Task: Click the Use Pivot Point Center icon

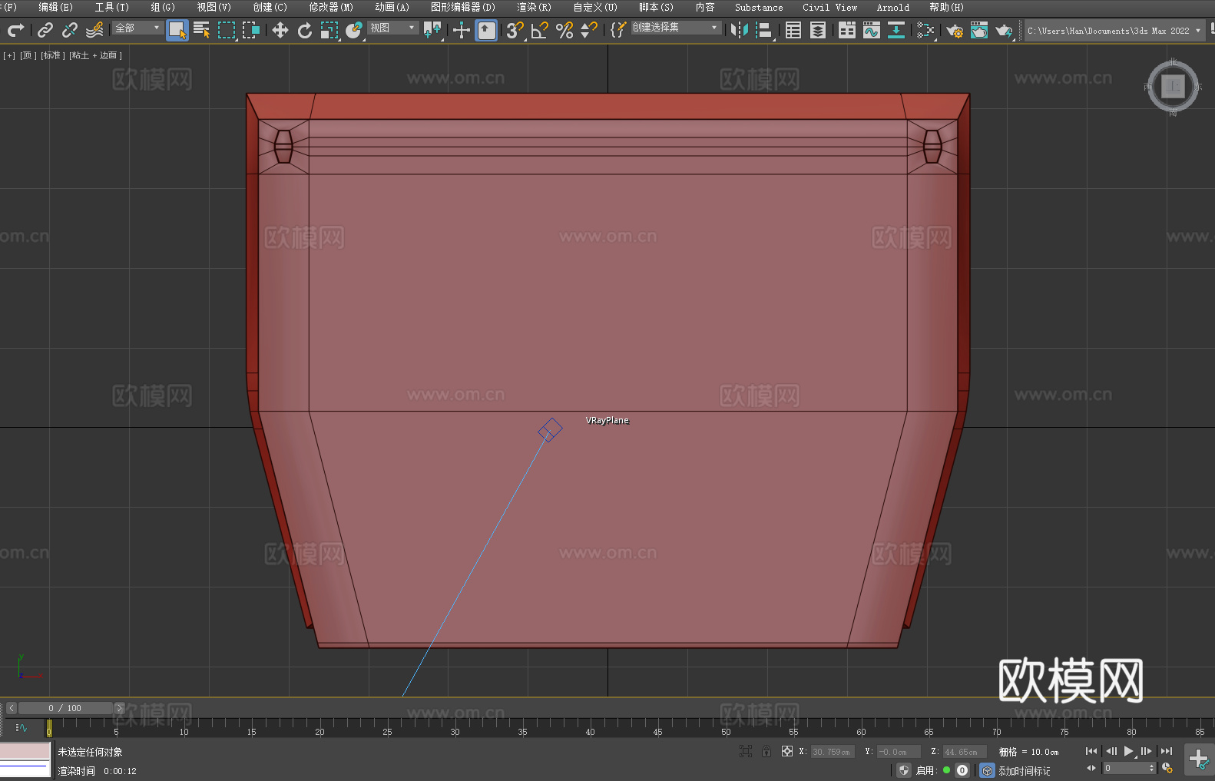Action: click(x=432, y=30)
